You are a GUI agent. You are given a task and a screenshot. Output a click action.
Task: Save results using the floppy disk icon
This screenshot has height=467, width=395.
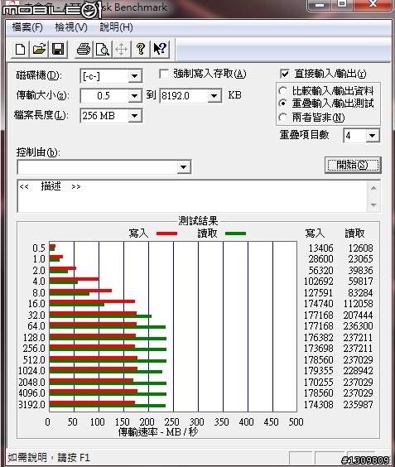coord(58,50)
